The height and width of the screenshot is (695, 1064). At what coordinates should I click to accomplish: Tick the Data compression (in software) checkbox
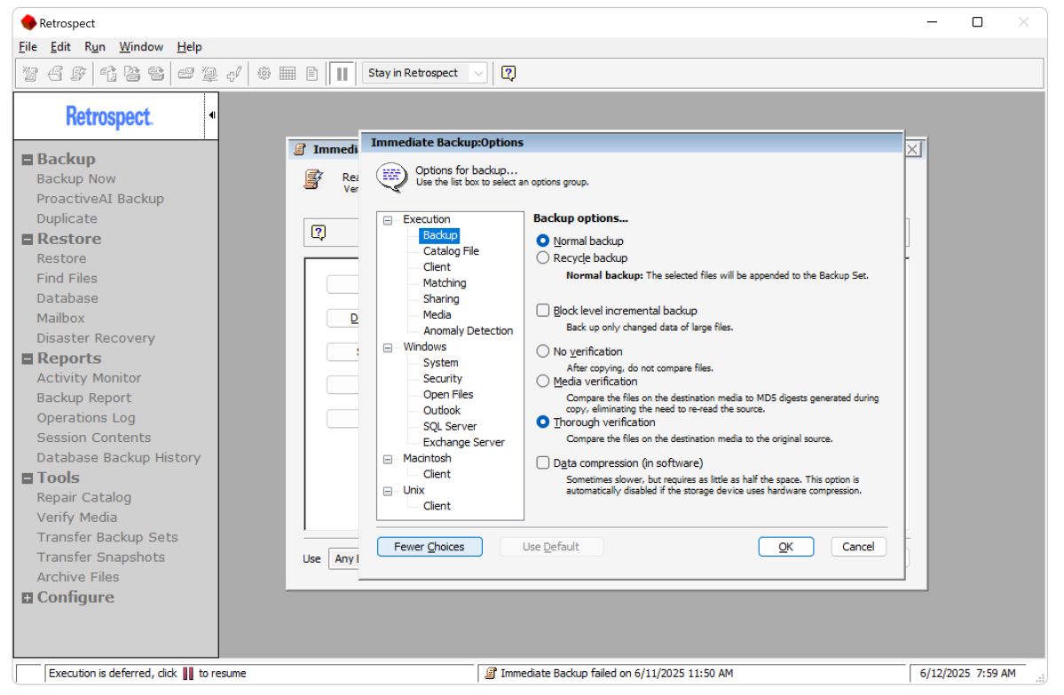[543, 462]
